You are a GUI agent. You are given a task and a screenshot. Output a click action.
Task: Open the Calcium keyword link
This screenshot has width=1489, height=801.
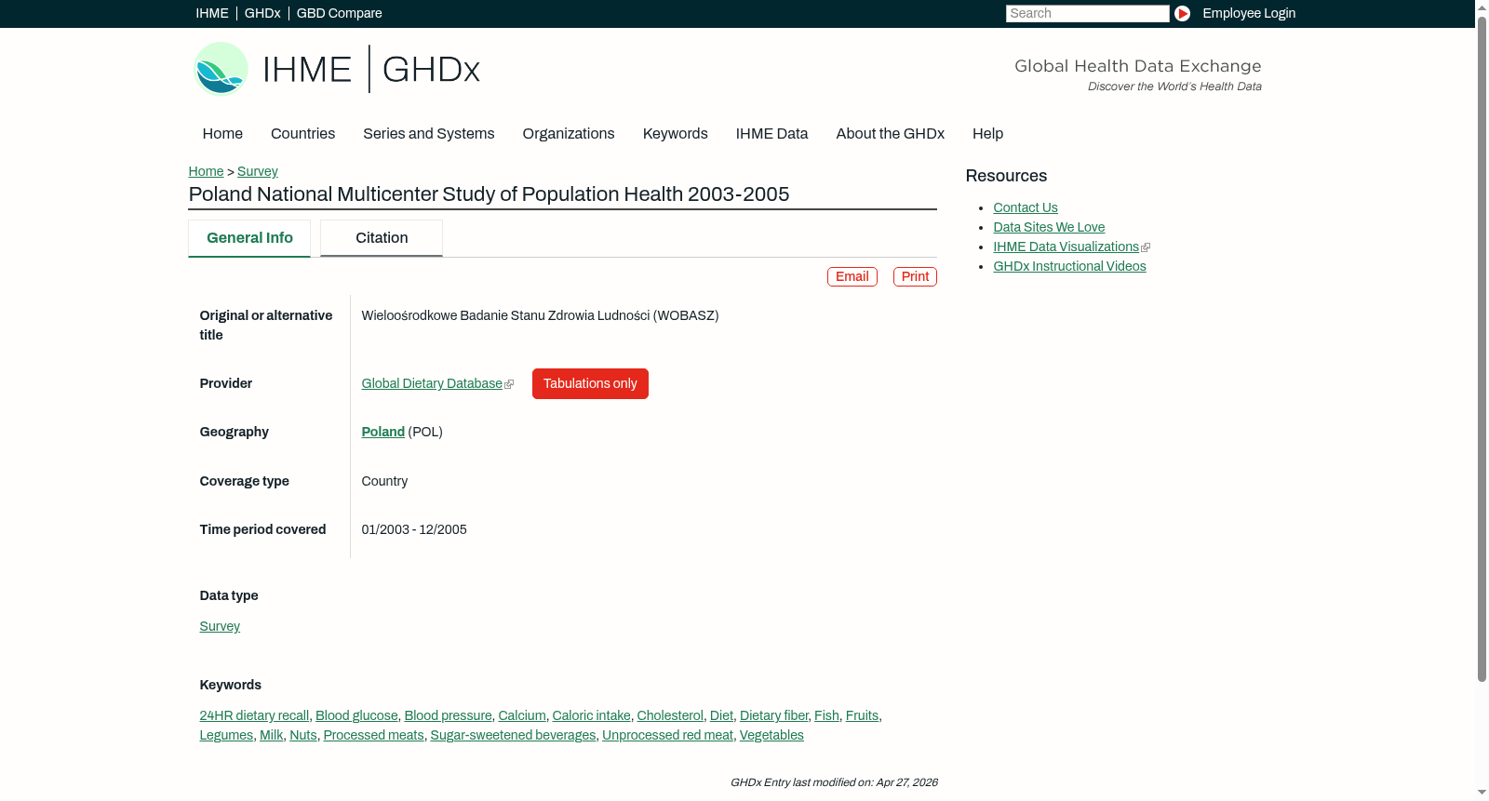(522, 716)
